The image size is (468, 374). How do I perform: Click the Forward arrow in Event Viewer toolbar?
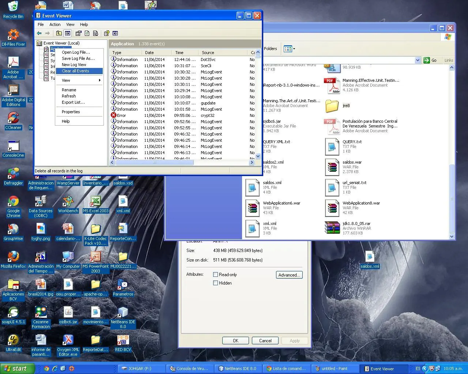[x=48, y=33]
